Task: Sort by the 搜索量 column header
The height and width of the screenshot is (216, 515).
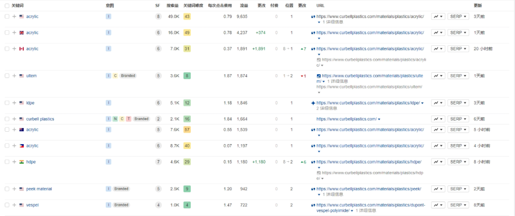Action: click(173, 5)
